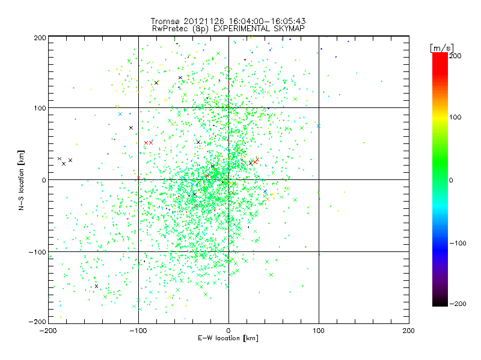Click the x-axis tick label '-200'
481x360 pixels.
click(x=48, y=331)
